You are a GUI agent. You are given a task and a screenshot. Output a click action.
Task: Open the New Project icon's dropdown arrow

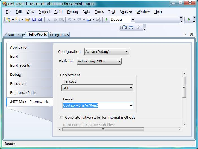tap(13, 20)
